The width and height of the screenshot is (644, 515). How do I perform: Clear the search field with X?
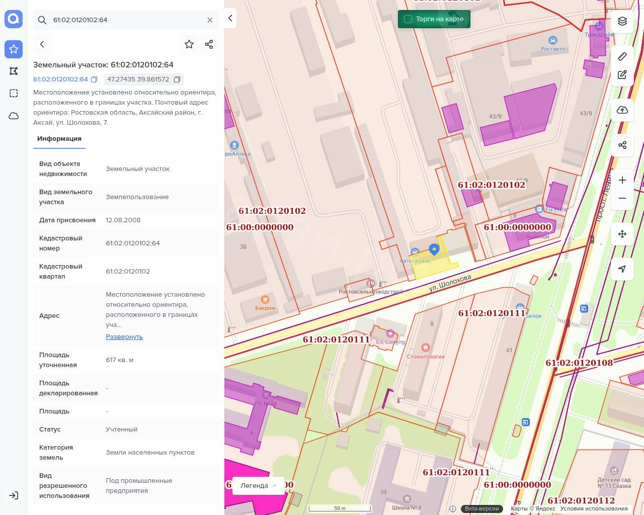click(210, 20)
